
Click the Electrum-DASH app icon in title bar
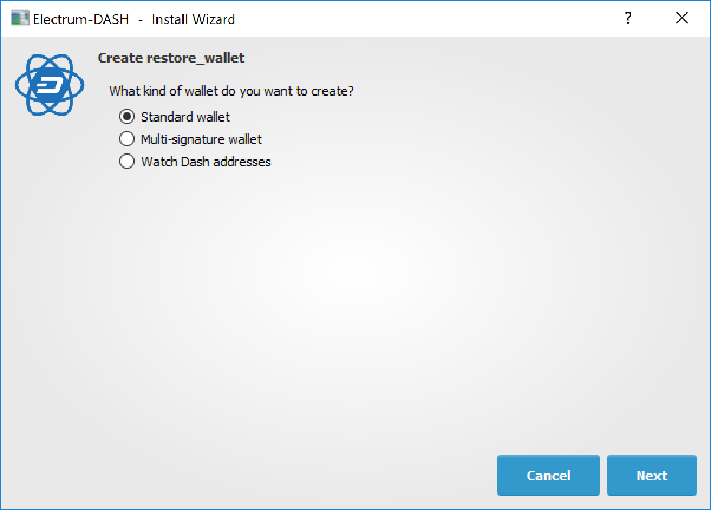coord(20,18)
